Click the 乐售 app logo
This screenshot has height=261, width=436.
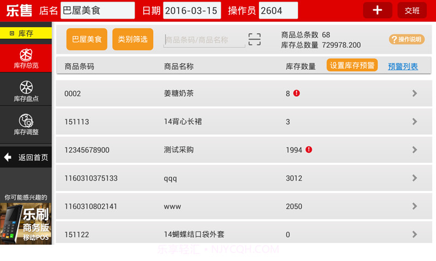click(x=19, y=10)
